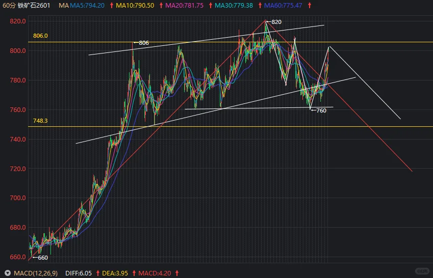This screenshot has height=278, width=433.
Task: Click the red up arrow after MA60
Action: click(x=310, y=5)
